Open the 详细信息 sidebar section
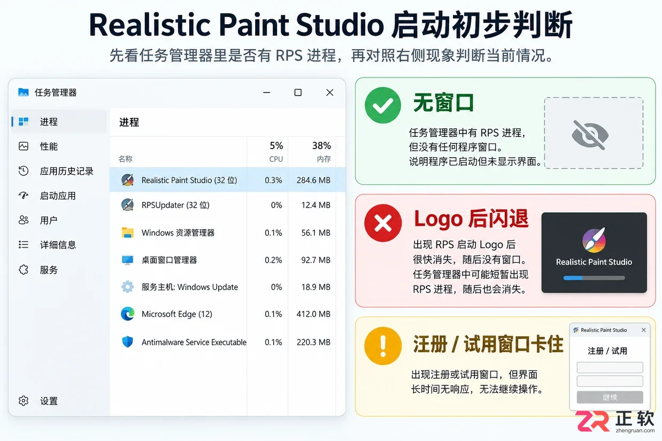 [x=59, y=245]
